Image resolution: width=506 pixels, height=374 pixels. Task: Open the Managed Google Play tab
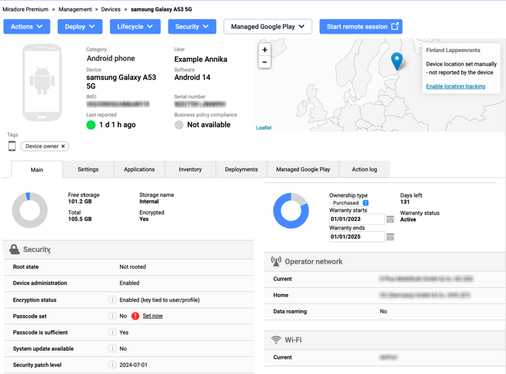tap(303, 169)
